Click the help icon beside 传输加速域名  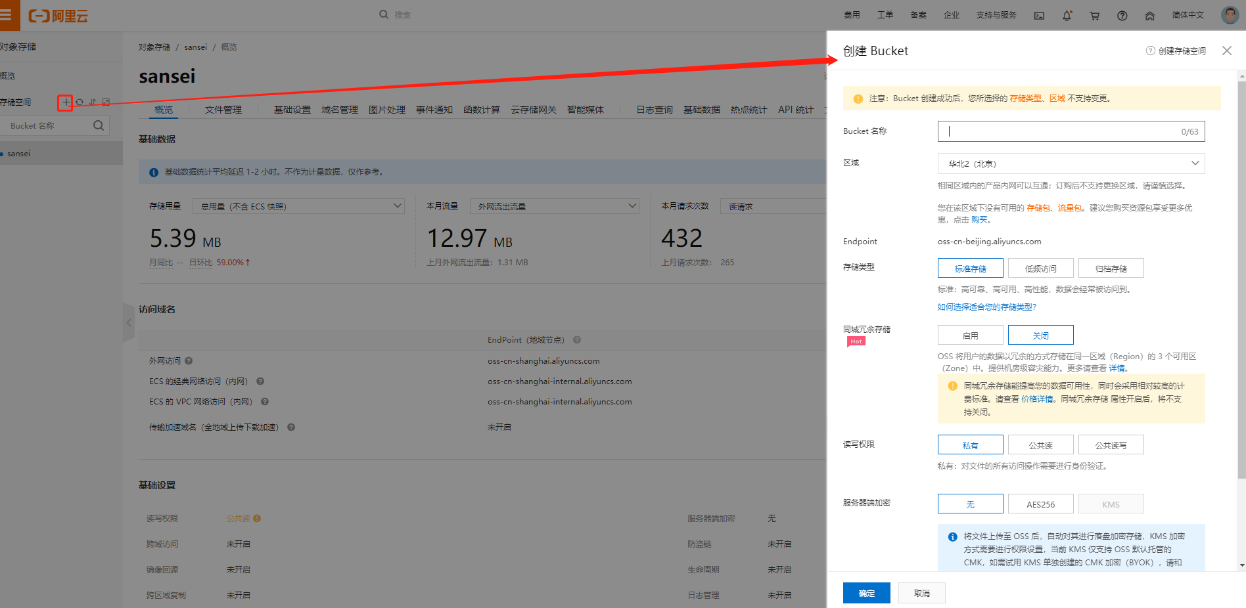pos(291,427)
